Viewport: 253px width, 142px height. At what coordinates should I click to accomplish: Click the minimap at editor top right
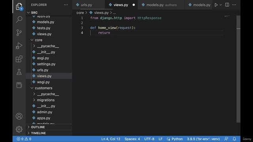(x=227, y=16)
